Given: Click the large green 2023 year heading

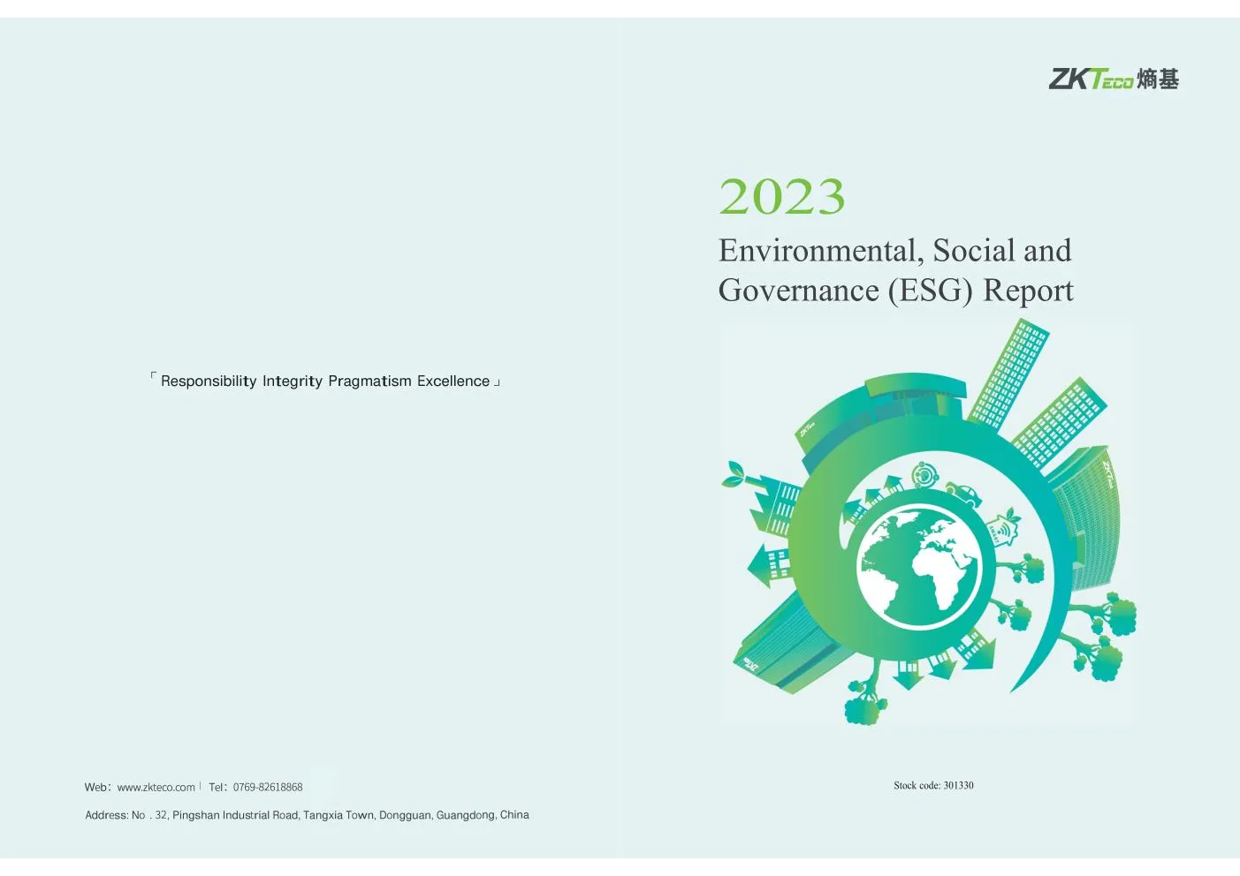Looking at the screenshot, I should [782, 196].
